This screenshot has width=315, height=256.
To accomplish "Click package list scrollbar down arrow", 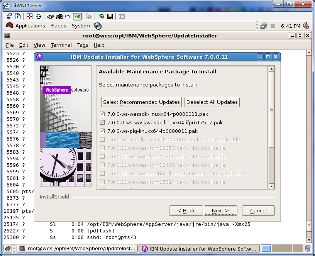I will [271, 186].
